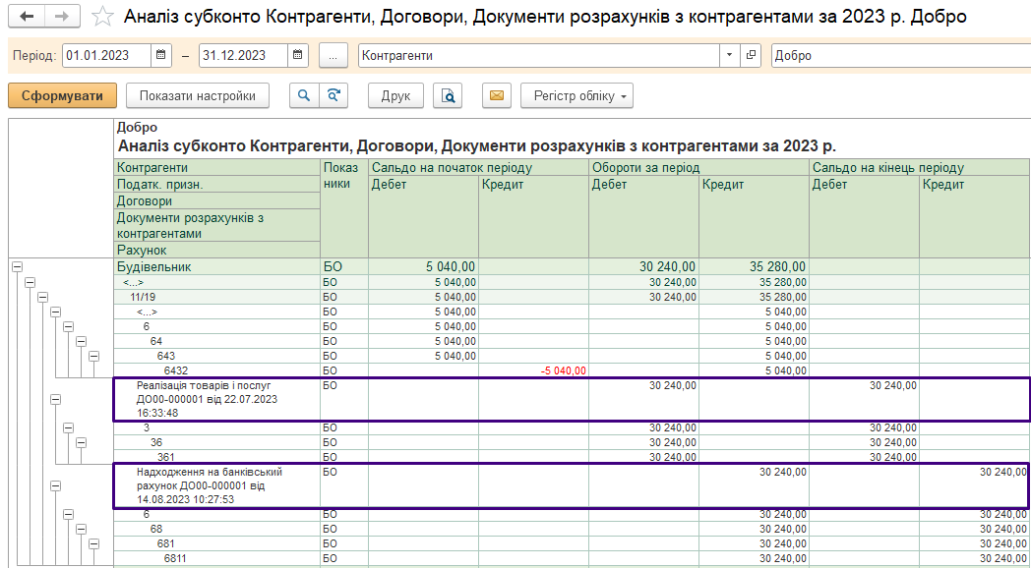1031x568 pixels.
Task: Click the Сформувати button
Action: point(62,96)
